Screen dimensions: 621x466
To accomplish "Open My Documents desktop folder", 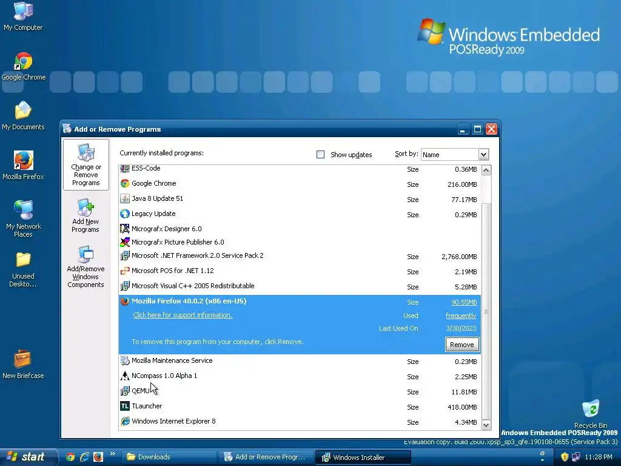I will coord(23,116).
